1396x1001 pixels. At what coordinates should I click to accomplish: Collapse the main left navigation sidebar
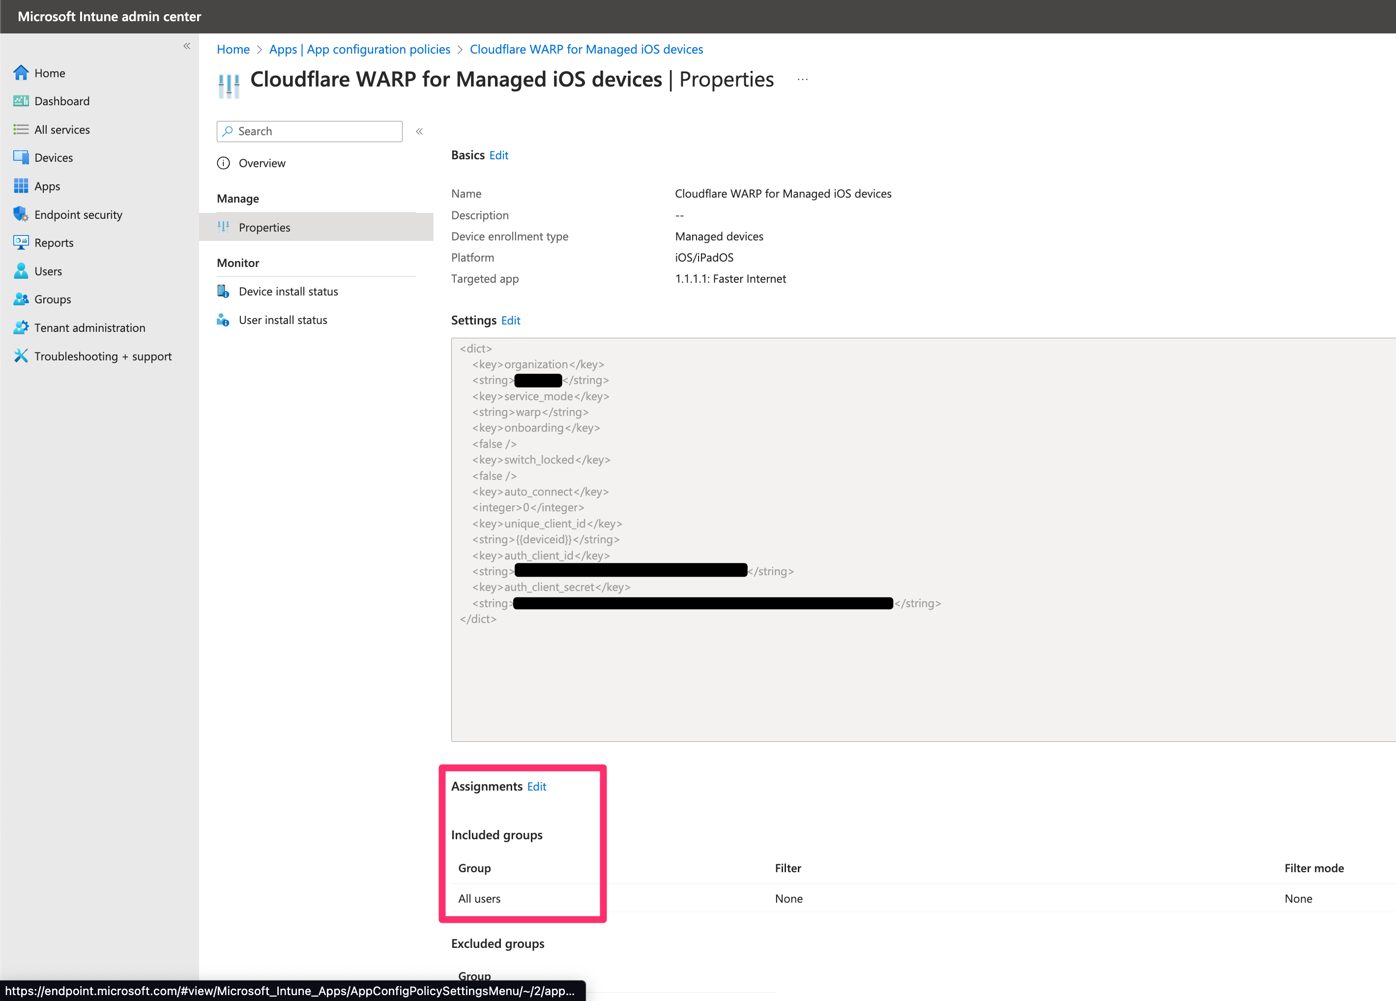[x=186, y=46]
